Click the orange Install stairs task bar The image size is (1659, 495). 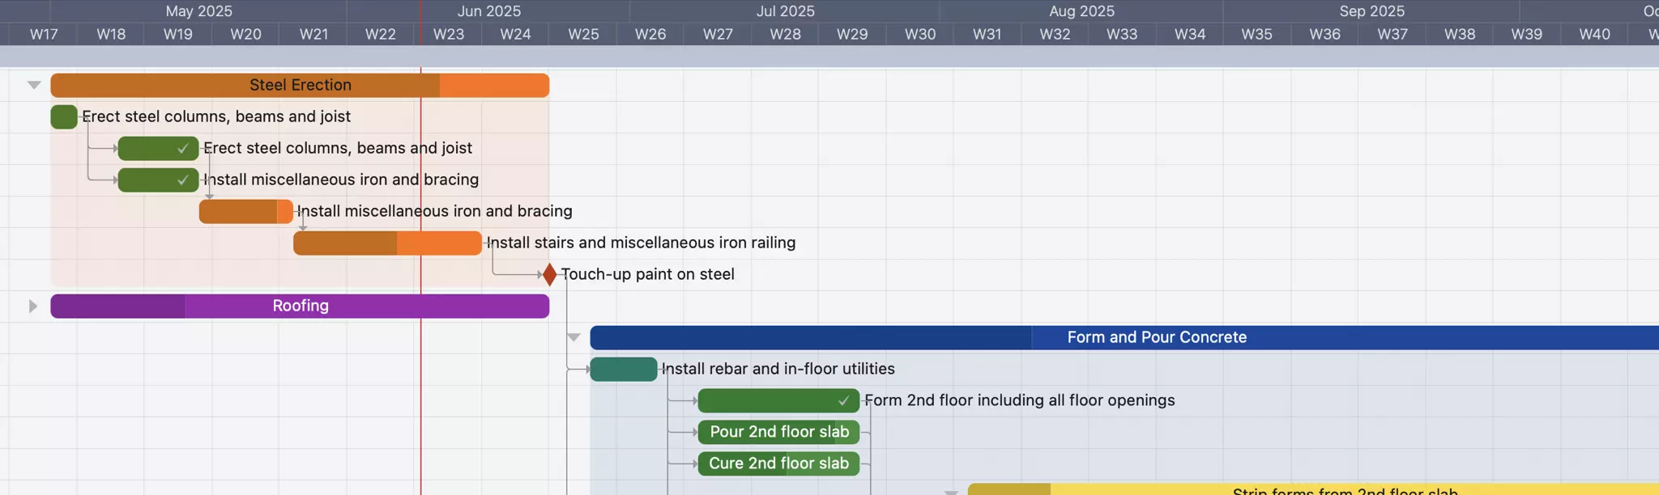[387, 243]
